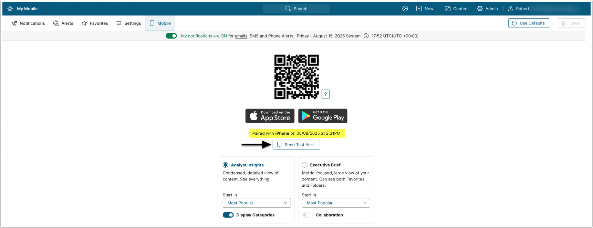
Task: Select the Analyst Insights radio button
Action: [226, 165]
